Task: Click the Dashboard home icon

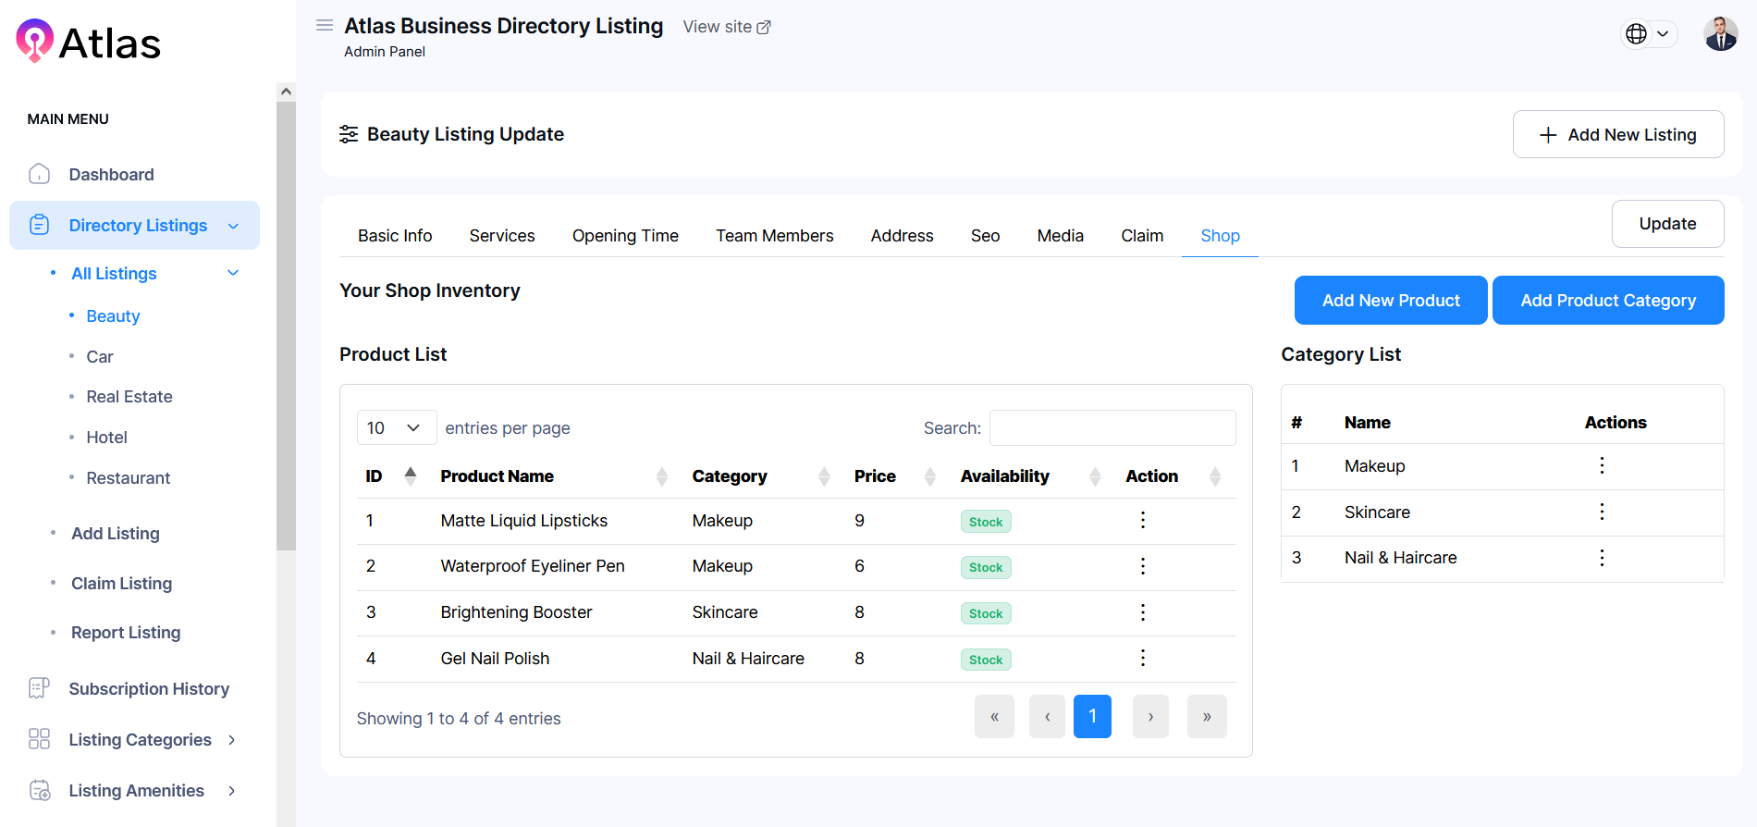Action: (x=39, y=174)
